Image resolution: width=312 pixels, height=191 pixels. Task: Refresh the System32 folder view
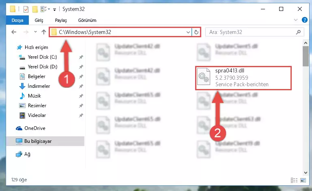[x=196, y=32]
